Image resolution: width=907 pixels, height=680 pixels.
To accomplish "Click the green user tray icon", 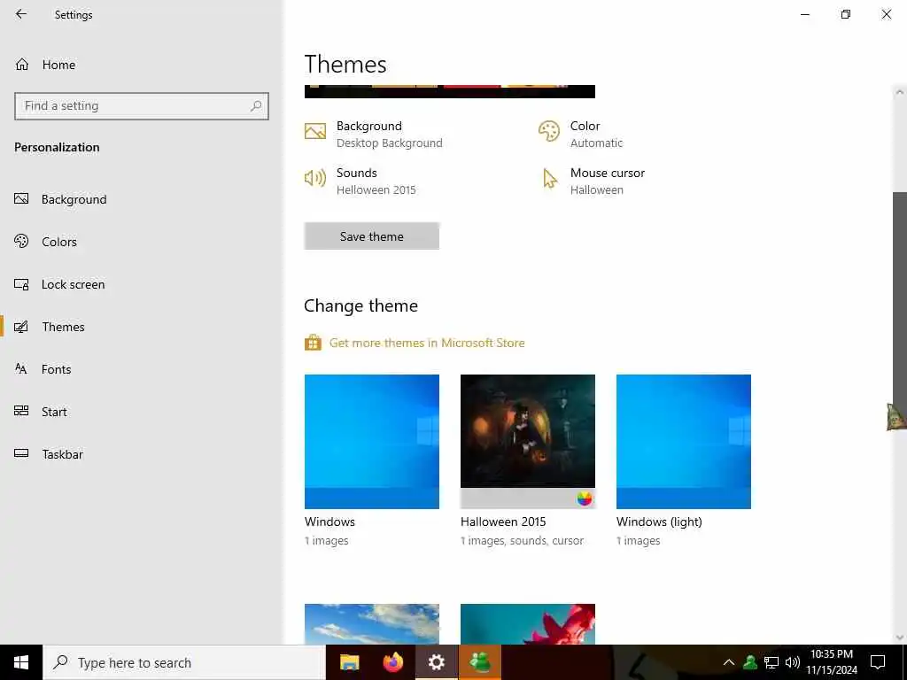I will tap(750, 662).
